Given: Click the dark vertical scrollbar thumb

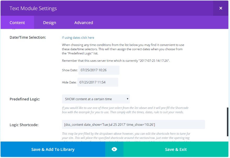Looking at the screenshot, I should coord(228,122).
